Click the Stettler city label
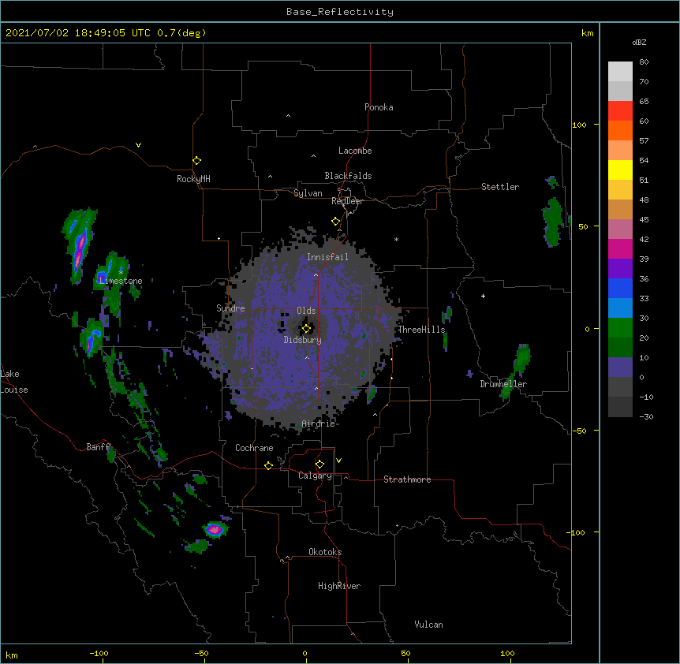 pos(500,187)
